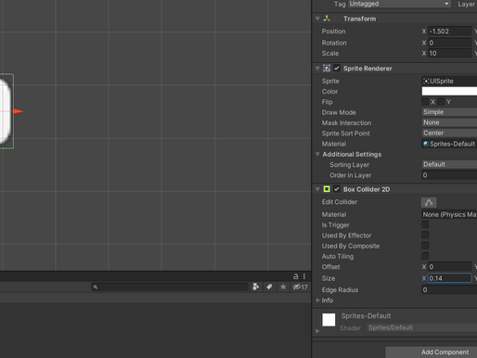This screenshot has width=477, height=358.
Task: Click the Sprites-Default material name heading
Action: point(366,315)
